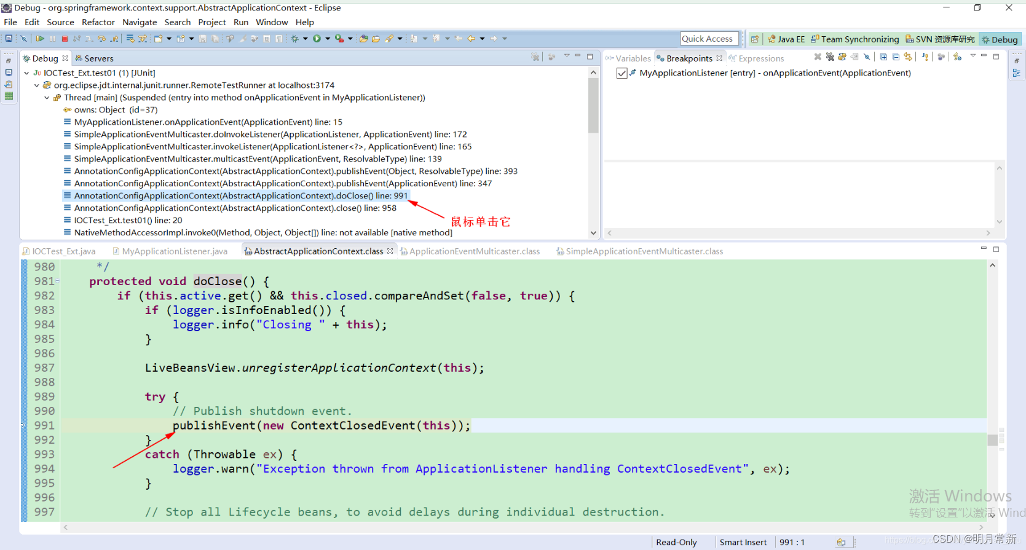
Task: Open the Breakpoints view menu triangle
Action: point(973,55)
